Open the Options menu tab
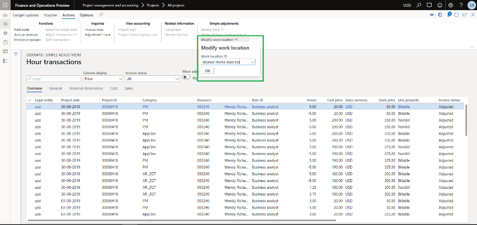This screenshot has width=477, height=225. [x=86, y=15]
